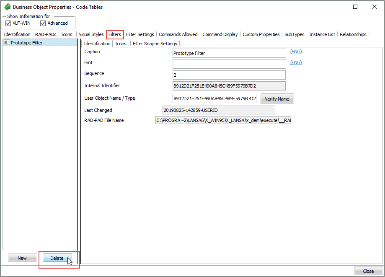Viewport: 385px width, 277px height.
Task: Switch to the RAD-PADs tab
Action: (46, 34)
